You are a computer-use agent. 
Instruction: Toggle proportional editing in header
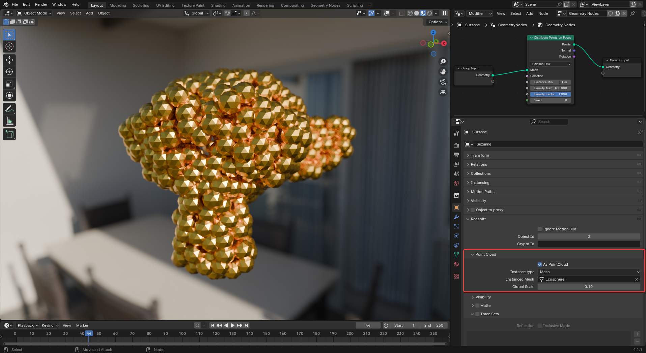(247, 13)
